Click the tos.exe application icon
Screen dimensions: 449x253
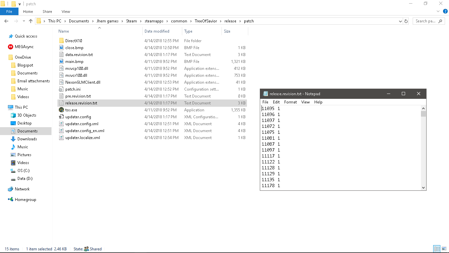click(61, 110)
